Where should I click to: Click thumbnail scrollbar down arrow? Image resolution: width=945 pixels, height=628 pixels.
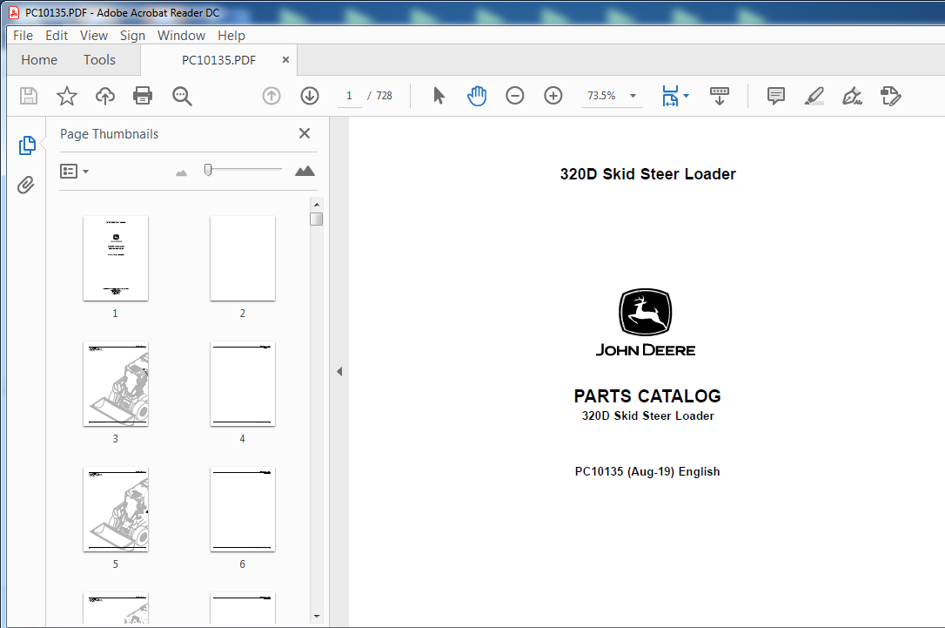[317, 617]
